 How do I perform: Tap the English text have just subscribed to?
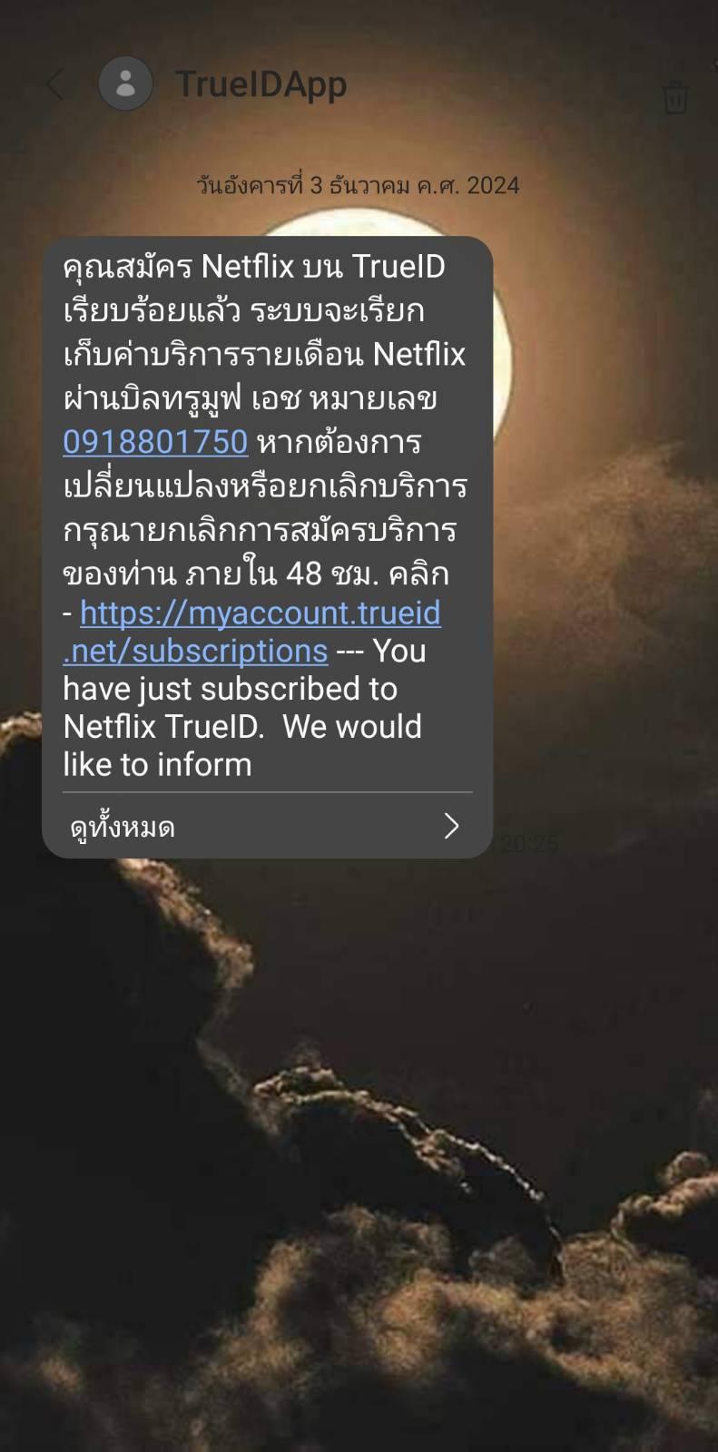[x=230, y=689]
